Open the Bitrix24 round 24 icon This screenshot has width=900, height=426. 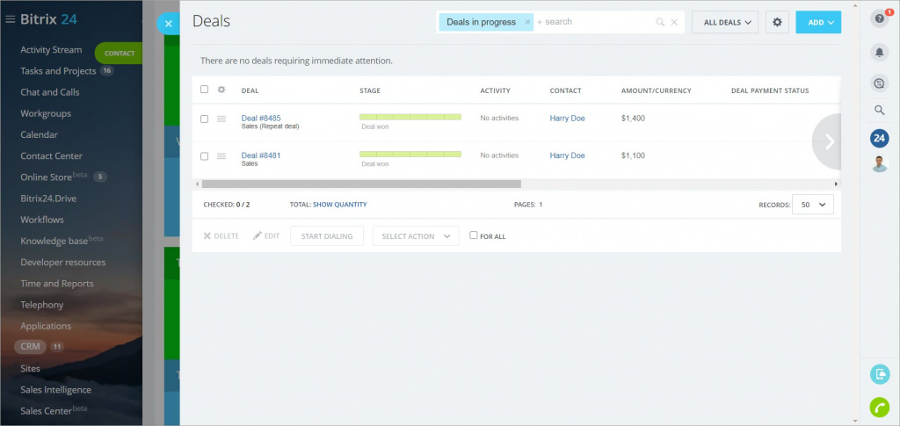pyautogui.click(x=879, y=138)
